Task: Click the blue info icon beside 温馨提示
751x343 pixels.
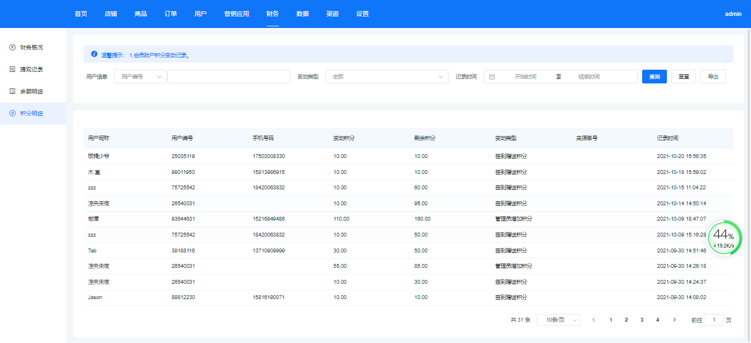Action: tap(94, 54)
